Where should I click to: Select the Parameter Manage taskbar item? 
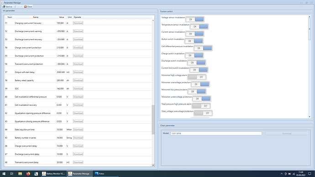pos(79,174)
